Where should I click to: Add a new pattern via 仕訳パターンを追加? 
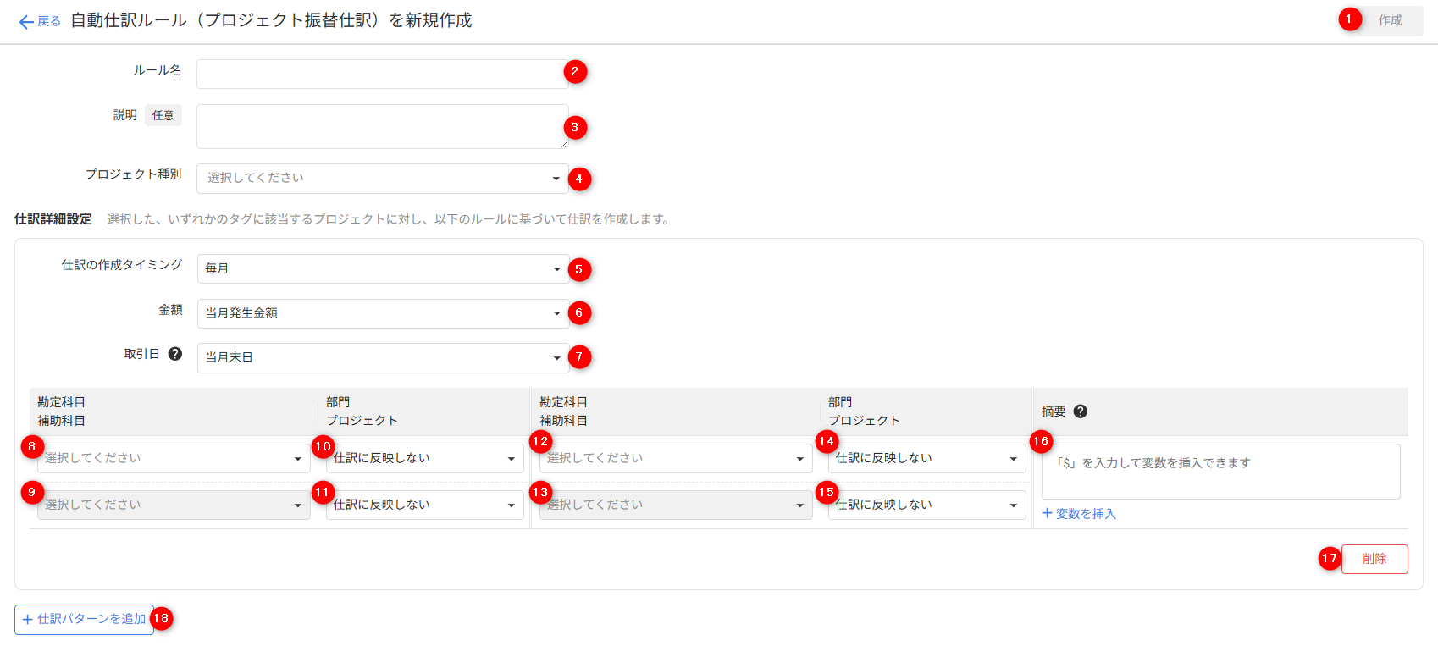click(84, 619)
